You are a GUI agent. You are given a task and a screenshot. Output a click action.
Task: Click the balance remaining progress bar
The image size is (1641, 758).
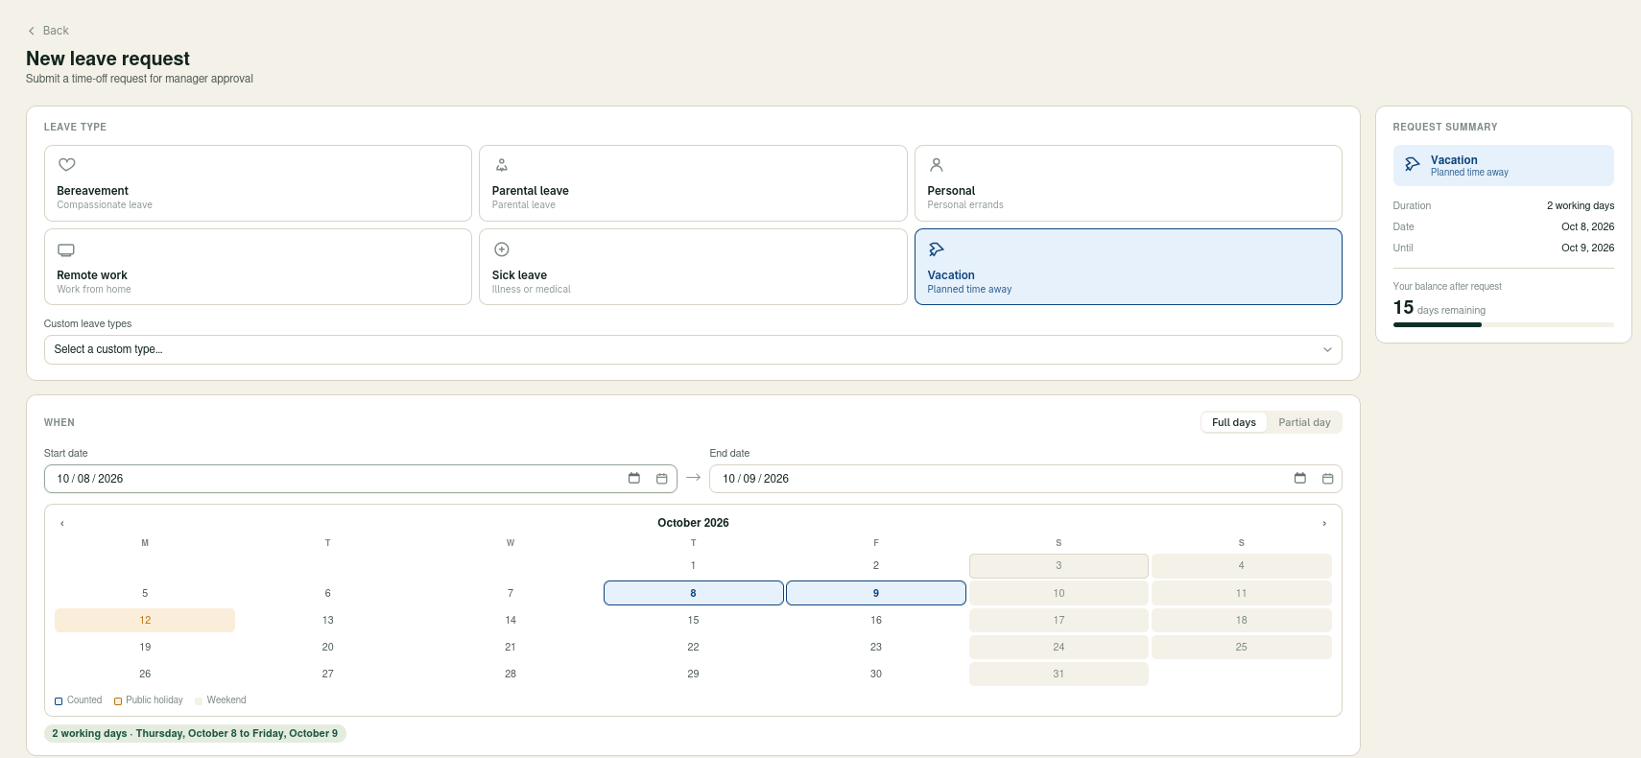coord(1504,325)
